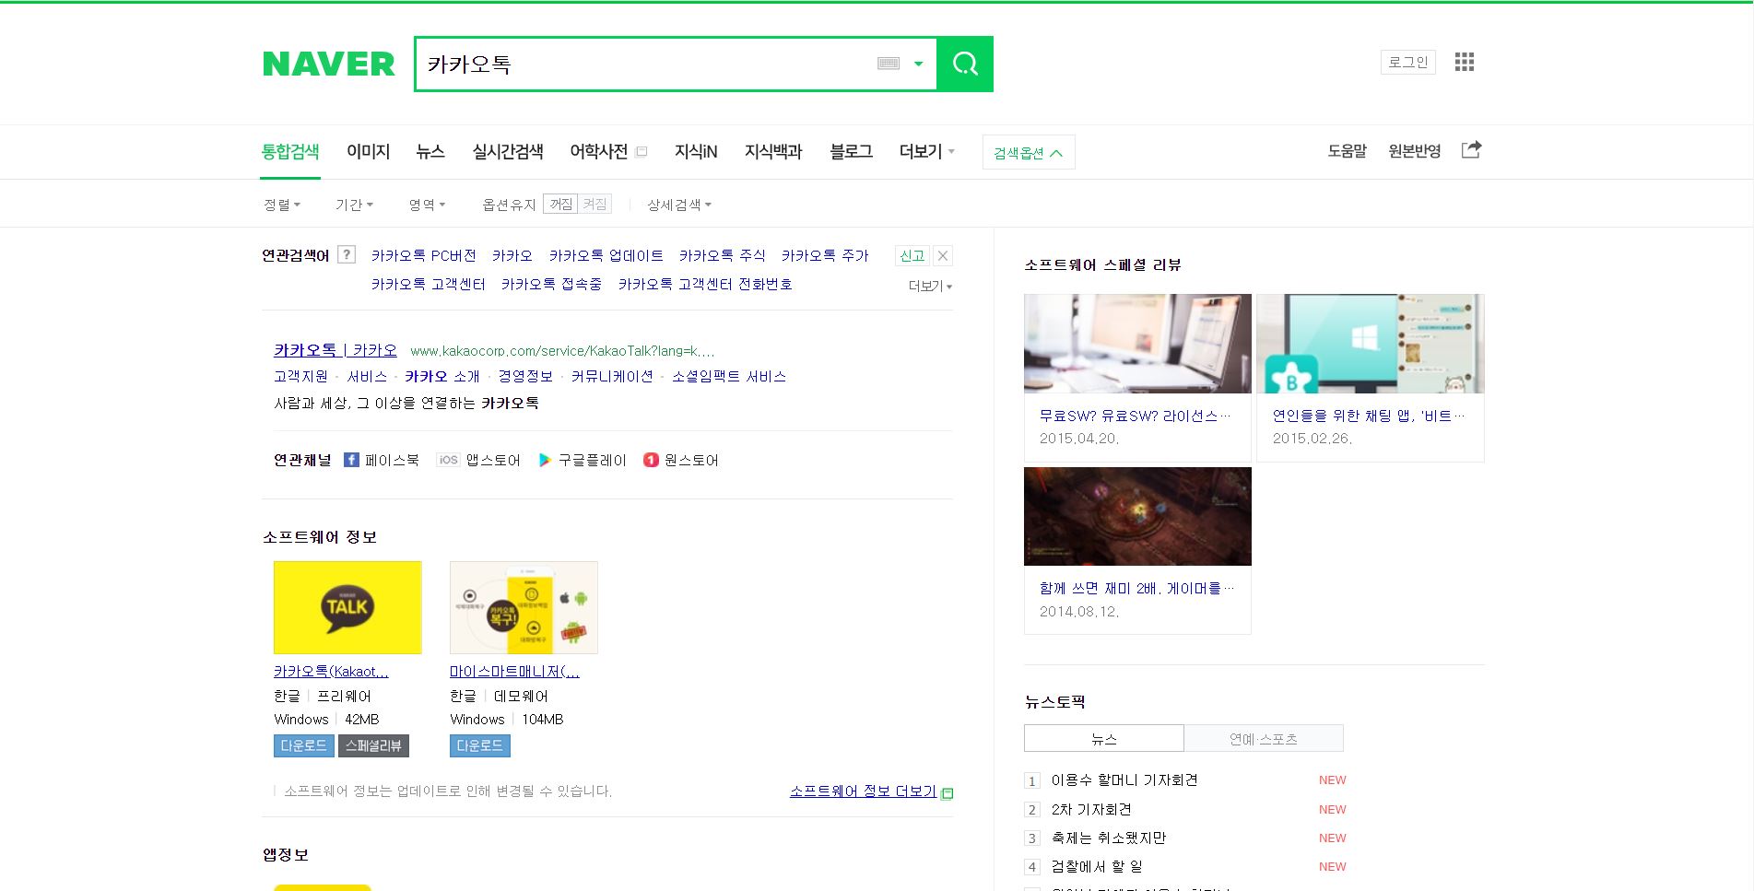The image size is (1754, 891).
Task: Close the related searches with X button
Action: (x=943, y=256)
